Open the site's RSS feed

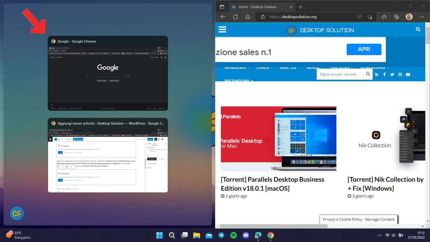[x=377, y=75]
